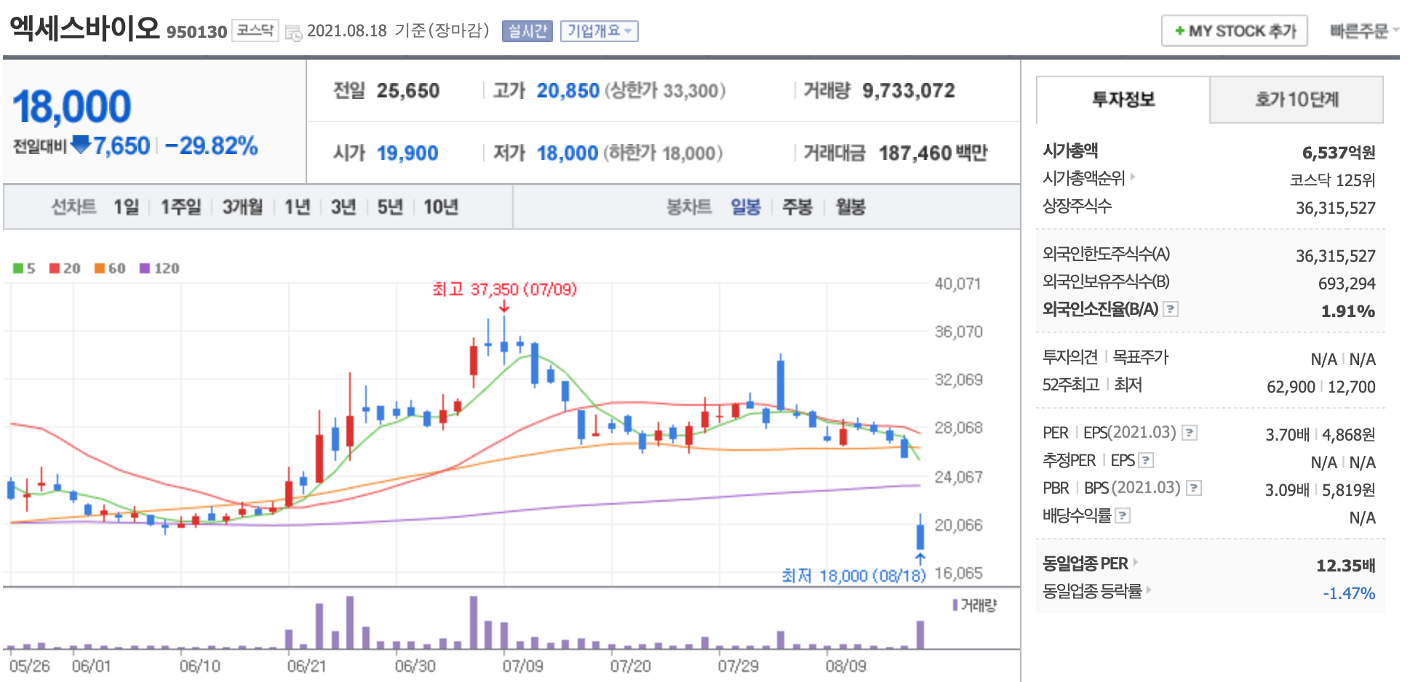Click the 최고 37,350 (07/09) chart marker
The image size is (1410, 682).
505,289
